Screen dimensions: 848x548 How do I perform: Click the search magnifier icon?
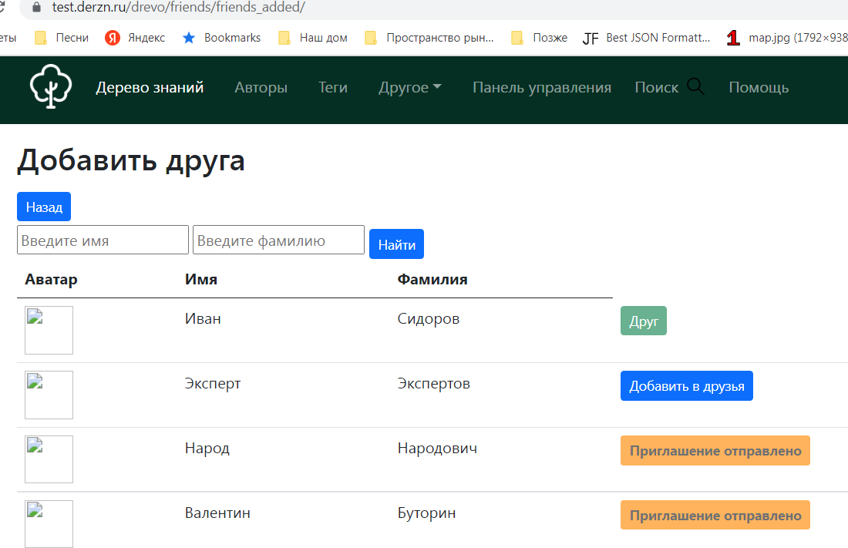695,86
